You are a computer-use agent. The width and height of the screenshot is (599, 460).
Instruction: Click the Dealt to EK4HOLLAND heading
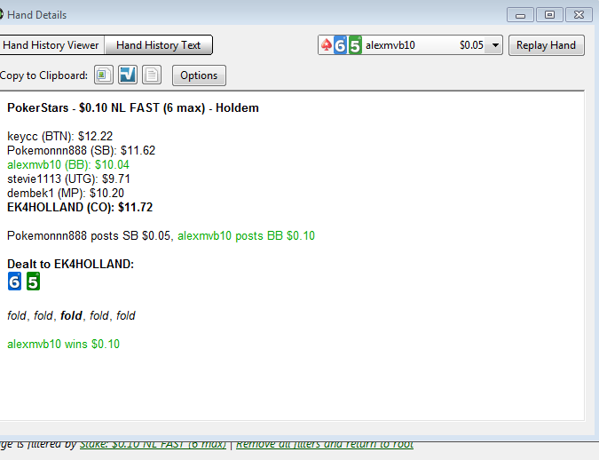click(x=71, y=264)
